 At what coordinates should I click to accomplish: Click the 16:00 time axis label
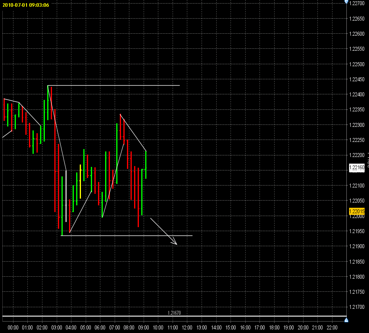click(245, 327)
